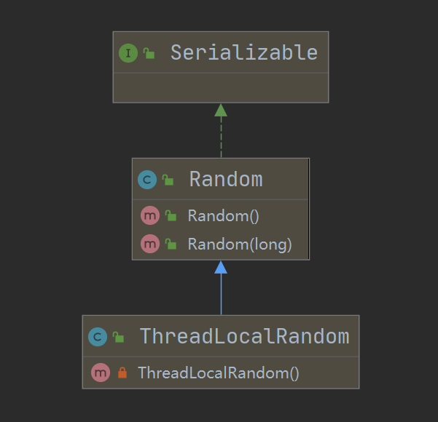Select the ThreadLocalRandom class title
The width and height of the screenshot is (438, 422).
pos(244,337)
